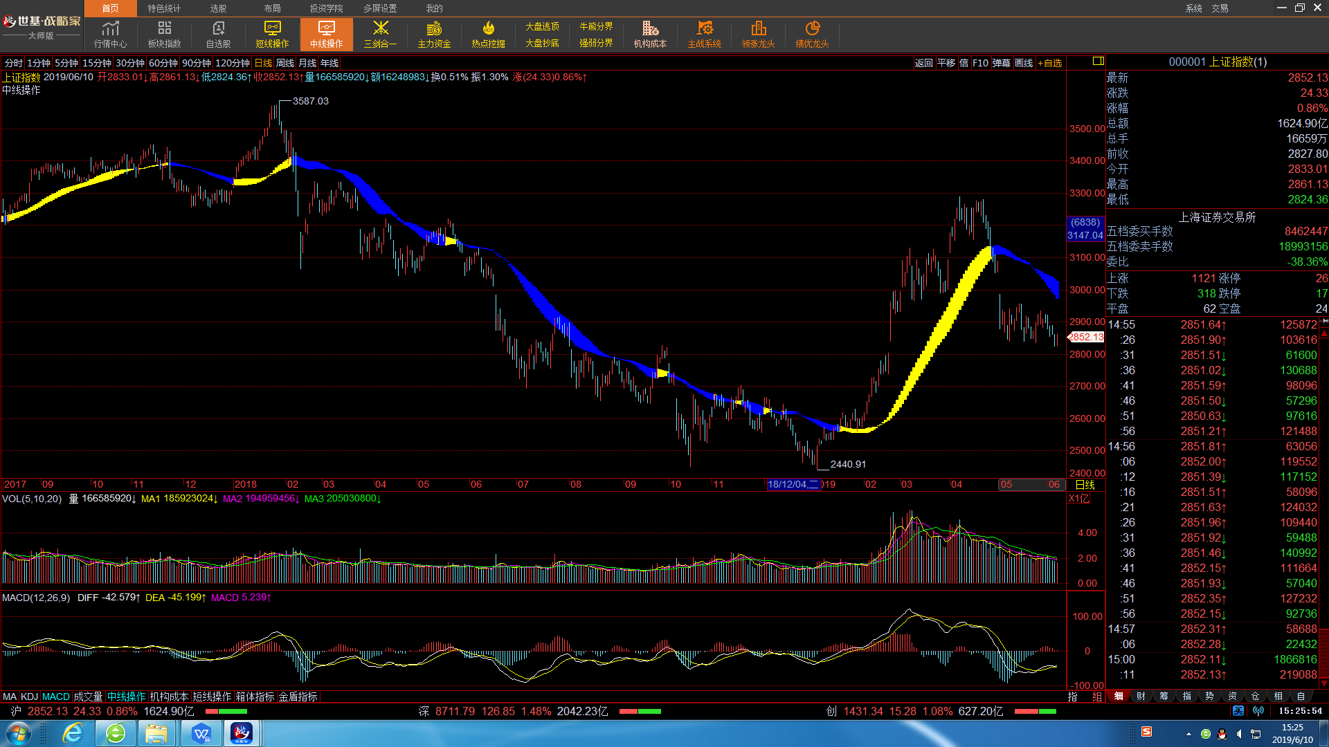Click the 画线 draw line button

[1024, 63]
